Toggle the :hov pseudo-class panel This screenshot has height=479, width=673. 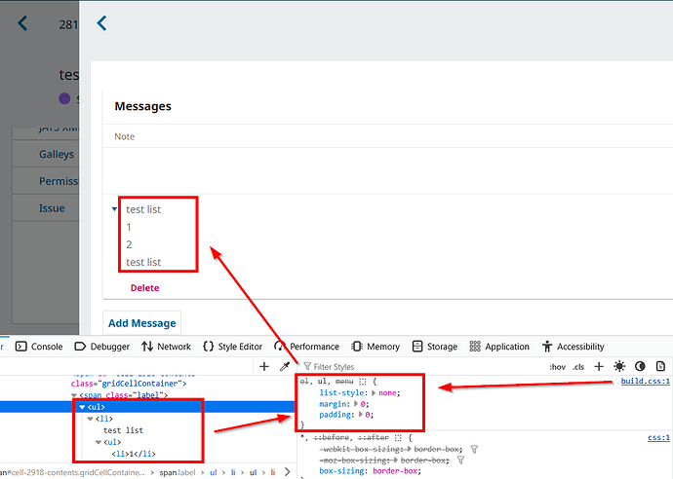pyautogui.click(x=557, y=367)
